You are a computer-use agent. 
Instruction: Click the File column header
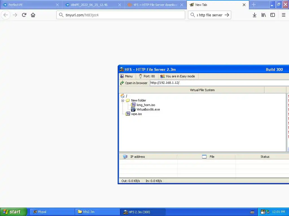point(206,157)
